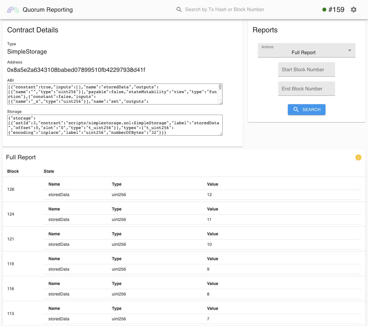The width and height of the screenshot is (368, 326).
Task: Click the search magnifier icon in top bar
Action: tap(179, 10)
